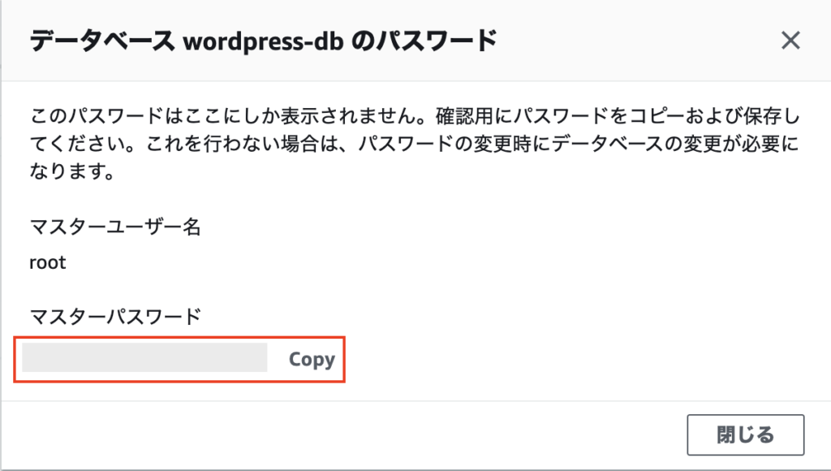The width and height of the screenshot is (831, 471).
Task: Click the masked master password field
Action: point(144,357)
